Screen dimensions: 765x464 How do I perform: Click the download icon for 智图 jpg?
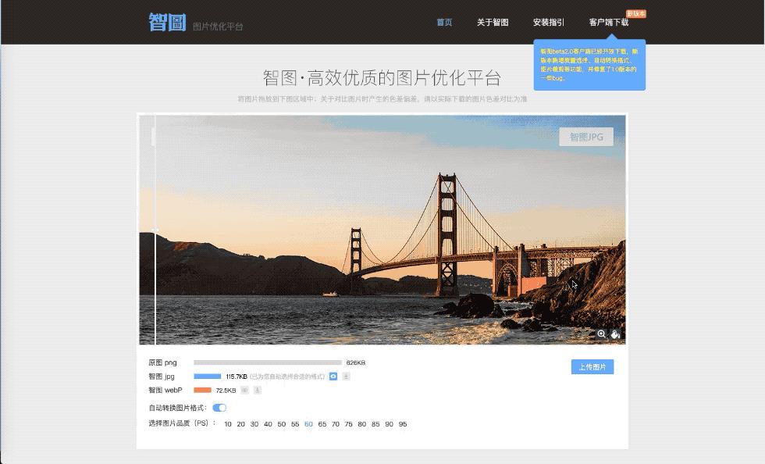(x=346, y=377)
